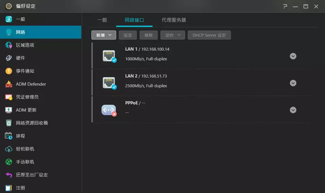Open the 凭证管理员 certificate manager icon
Image resolution: width=325 pixels, height=193 pixels.
(9, 97)
